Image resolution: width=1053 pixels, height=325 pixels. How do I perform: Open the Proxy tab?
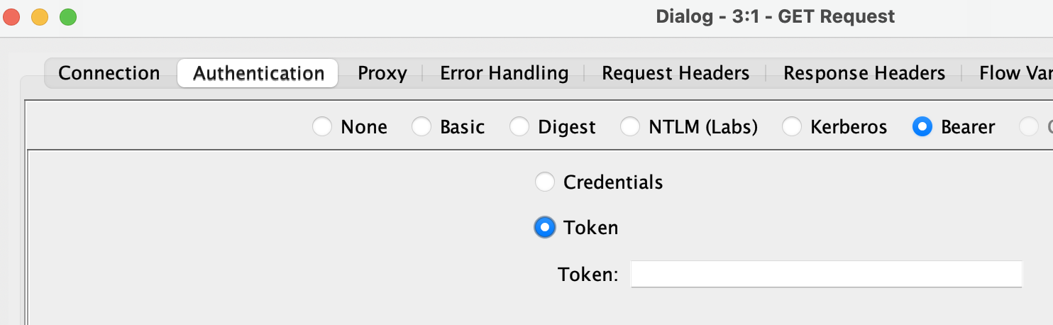(x=382, y=73)
